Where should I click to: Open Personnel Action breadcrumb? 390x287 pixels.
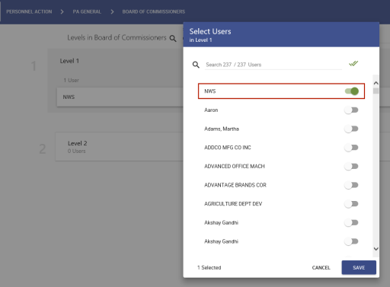coord(29,11)
